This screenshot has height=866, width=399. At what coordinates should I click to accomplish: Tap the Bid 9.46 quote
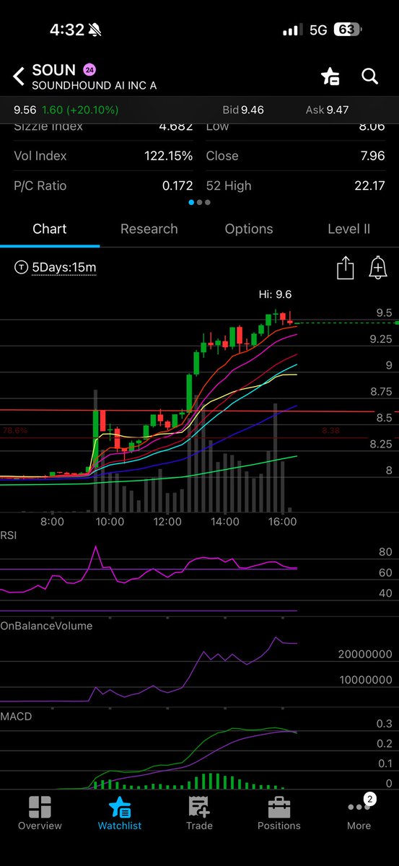243,110
